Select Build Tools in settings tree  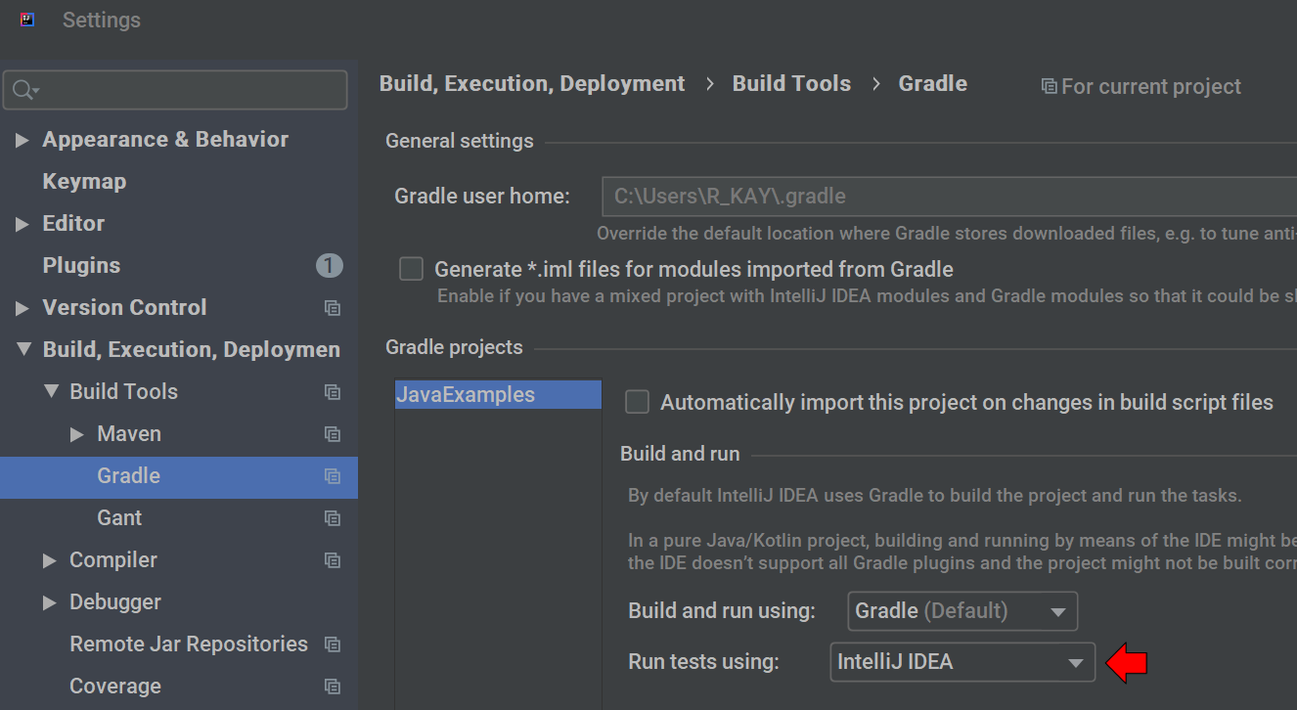coord(123,392)
